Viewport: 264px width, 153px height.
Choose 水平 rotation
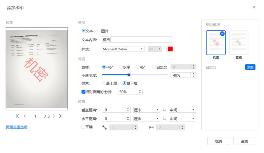[121, 67]
